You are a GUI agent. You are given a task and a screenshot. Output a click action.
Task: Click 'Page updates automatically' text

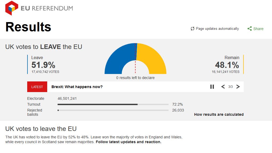(217, 29)
